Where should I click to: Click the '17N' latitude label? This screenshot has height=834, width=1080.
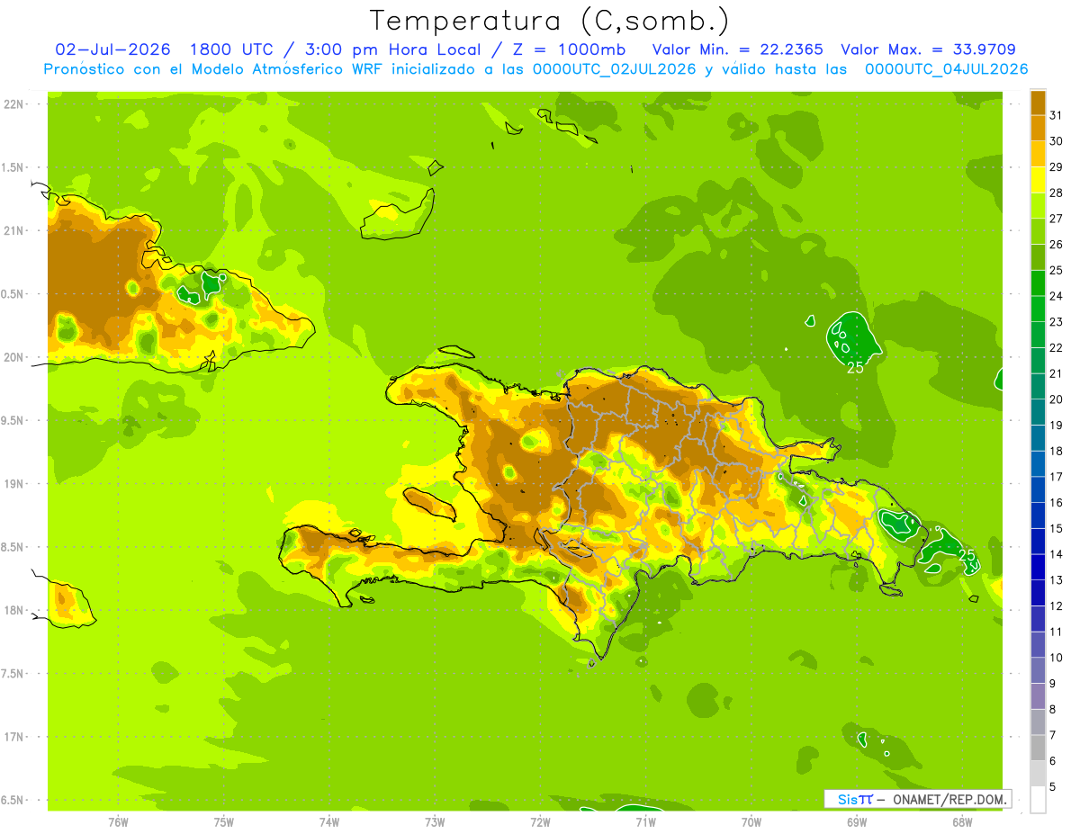[13, 737]
